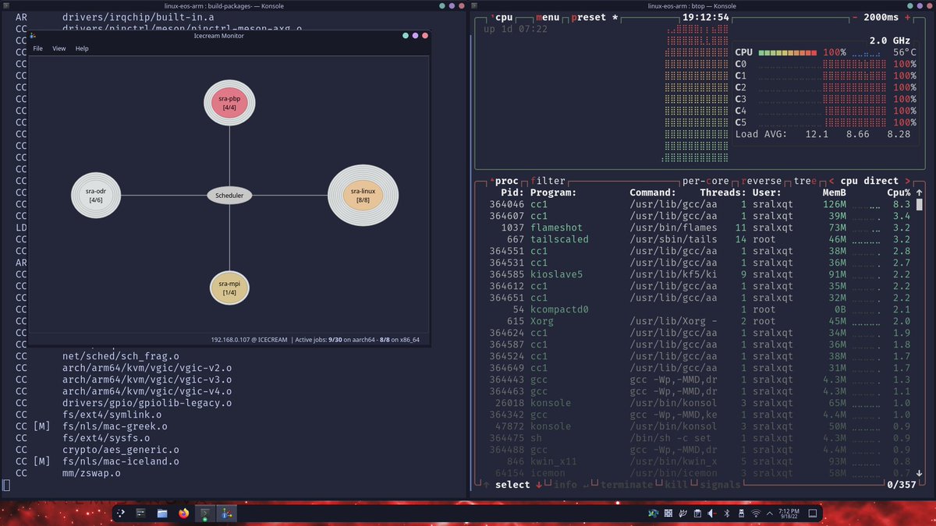This screenshot has height=526, width=936.
Task: Open the clipboard tray icon
Action: coord(697,514)
